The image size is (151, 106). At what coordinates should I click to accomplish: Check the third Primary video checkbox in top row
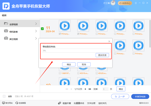click(97, 34)
